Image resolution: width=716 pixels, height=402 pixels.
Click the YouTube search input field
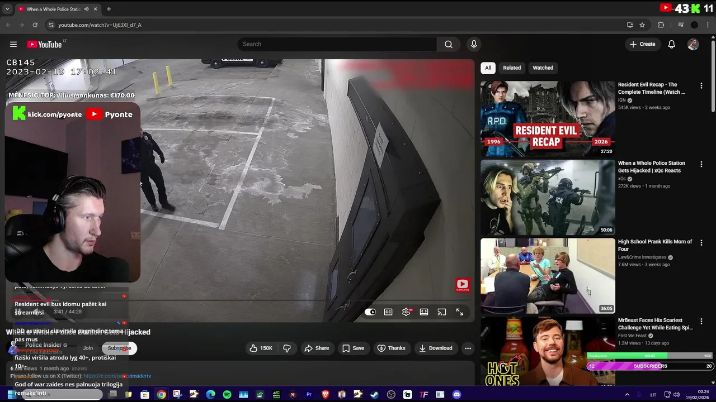coord(337,44)
